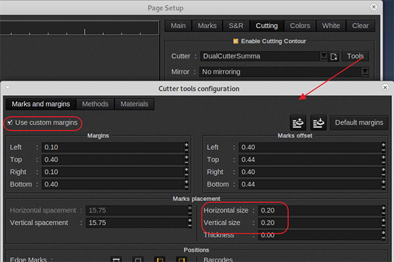Select the first Edge Marks top position icon
The image size is (394, 262).
click(x=116, y=259)
